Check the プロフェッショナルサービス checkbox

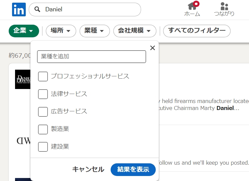click(x=43, y=76)
